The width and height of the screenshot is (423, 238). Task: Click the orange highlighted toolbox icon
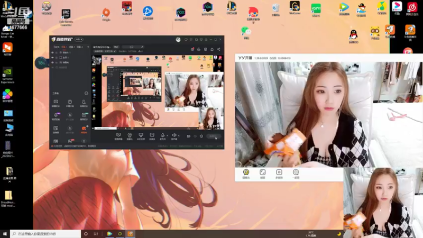tap(84, 130)
